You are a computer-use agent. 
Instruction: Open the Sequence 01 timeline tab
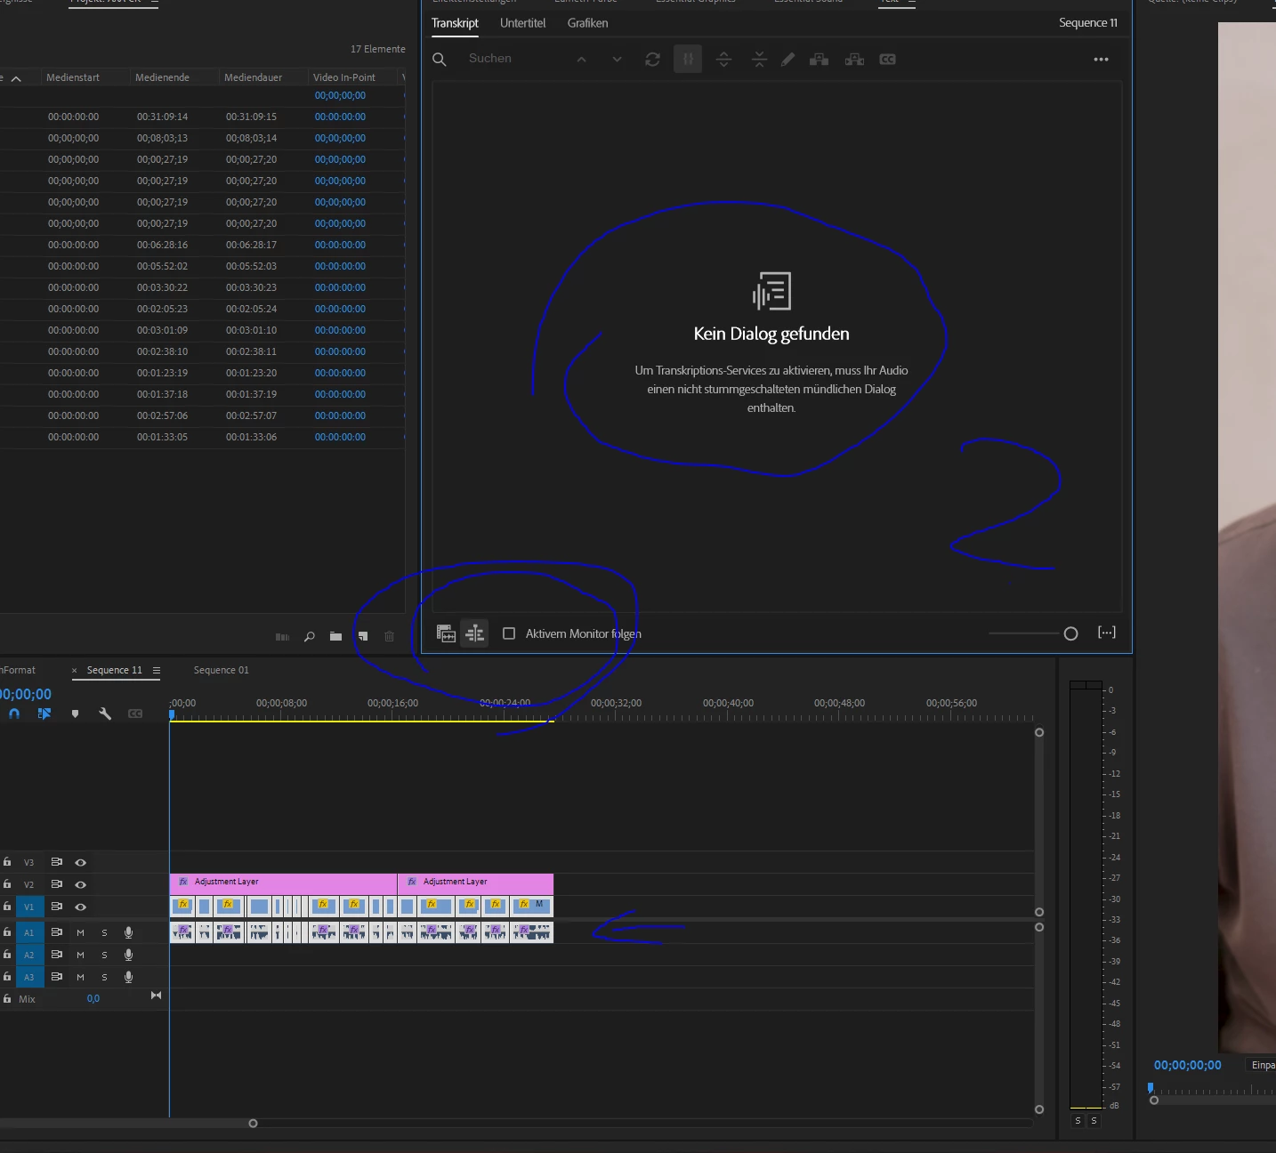222,670
